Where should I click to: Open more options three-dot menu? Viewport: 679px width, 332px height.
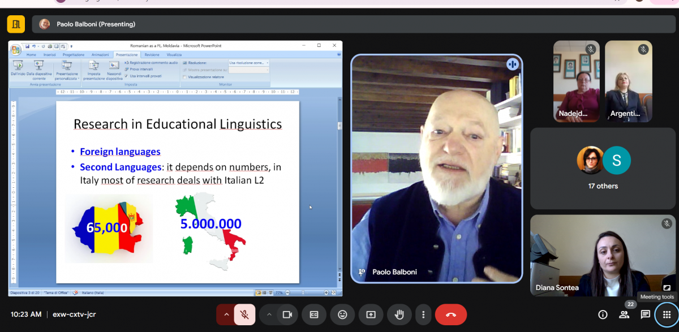423,314
